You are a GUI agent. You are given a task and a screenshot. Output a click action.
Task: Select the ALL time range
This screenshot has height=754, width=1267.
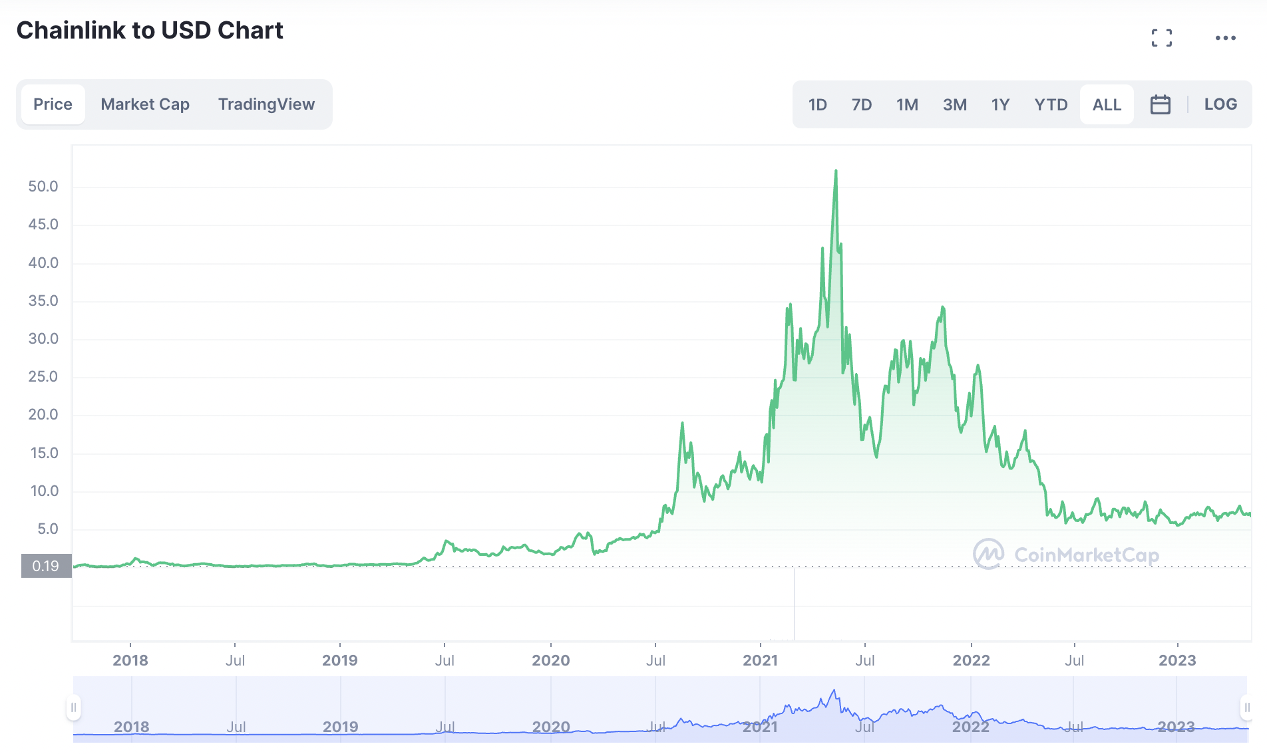tap(1107, 104)
